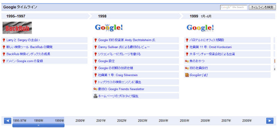
Task: Open the ホームページのプロトタイプ誕生 link
Action: (118, 96)
